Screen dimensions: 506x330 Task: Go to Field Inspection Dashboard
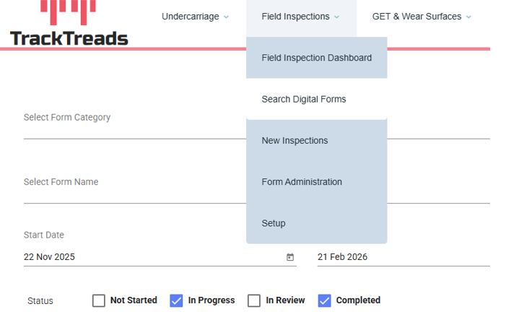coord(316,58)
